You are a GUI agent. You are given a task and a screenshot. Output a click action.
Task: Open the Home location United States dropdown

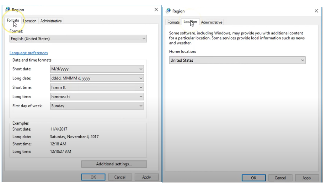pyautogui.click(x=237, y=60)
